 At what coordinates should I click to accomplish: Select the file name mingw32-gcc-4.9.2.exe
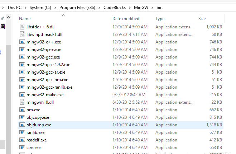pos(48,65)
